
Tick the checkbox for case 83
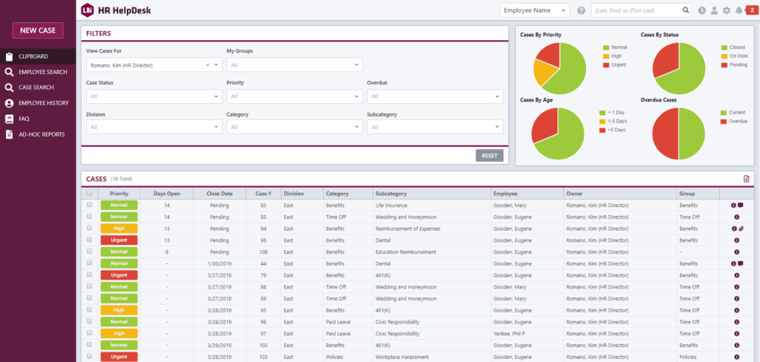tap(90, 205)
